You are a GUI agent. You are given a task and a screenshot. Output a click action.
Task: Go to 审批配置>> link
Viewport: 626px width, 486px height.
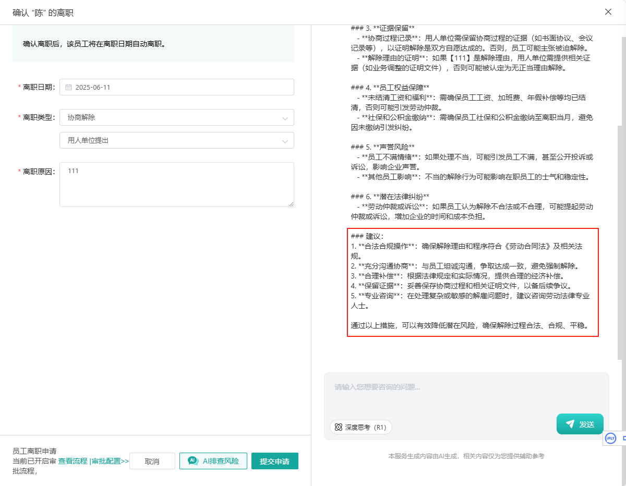click(x=110, y=461)
